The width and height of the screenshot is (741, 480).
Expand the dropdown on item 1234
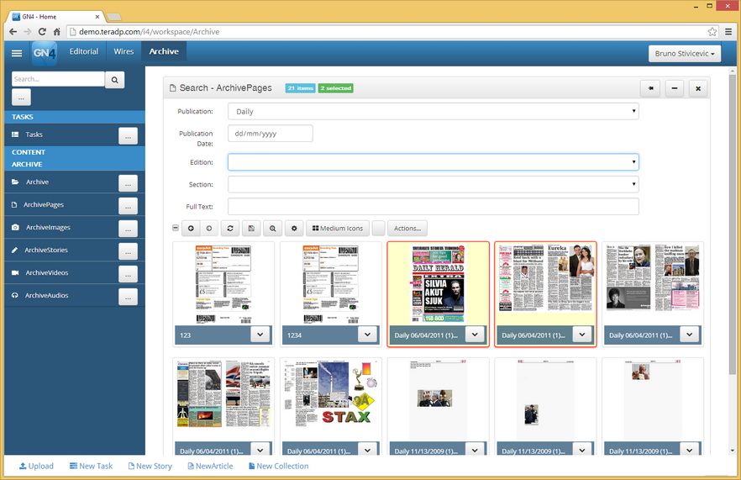click(x=367, y=335)
